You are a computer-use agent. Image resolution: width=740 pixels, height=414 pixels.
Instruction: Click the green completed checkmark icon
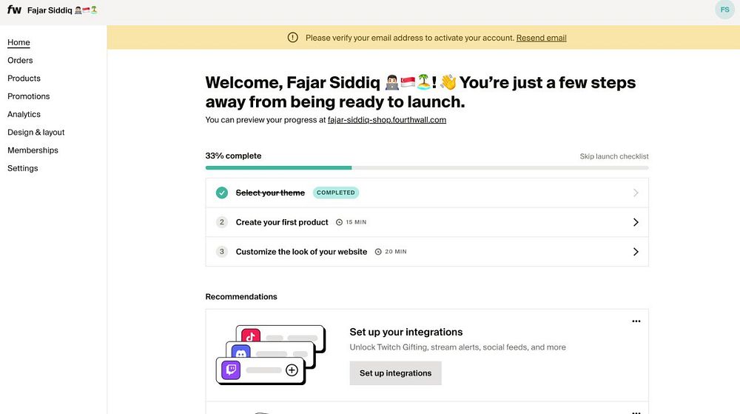pyautogui.click(x=221, y=193)
